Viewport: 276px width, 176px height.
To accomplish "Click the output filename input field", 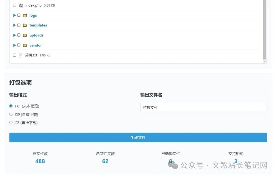I will (203, 108).
